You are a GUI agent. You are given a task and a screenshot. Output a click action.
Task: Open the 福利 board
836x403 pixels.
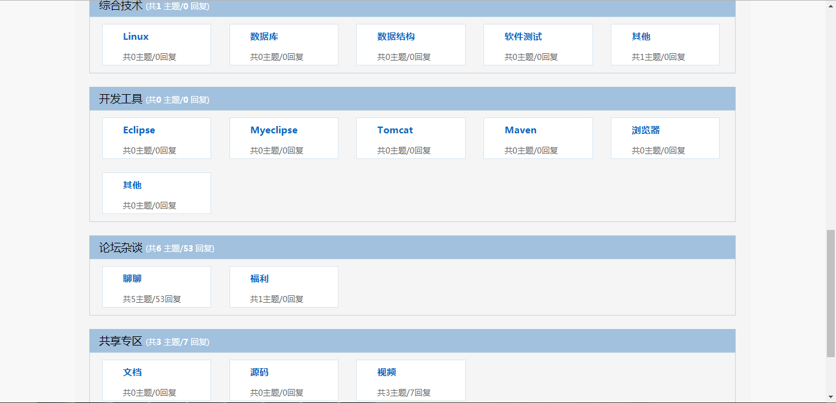[259, 279]
